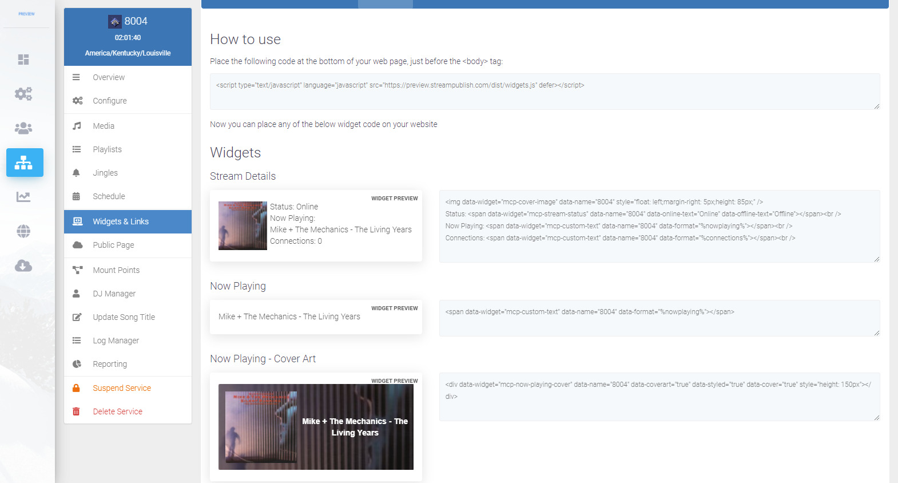The height and width of the screenshot is (483, 898).
Task: Click the 8004 station name header
Action: 136,21
